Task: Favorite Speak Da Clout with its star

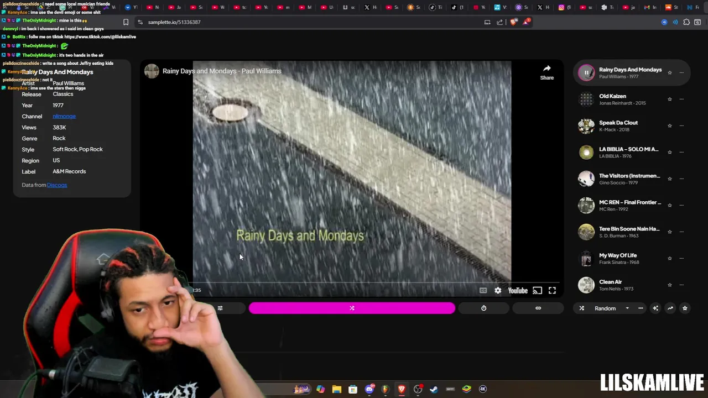Action: (670, 125)
